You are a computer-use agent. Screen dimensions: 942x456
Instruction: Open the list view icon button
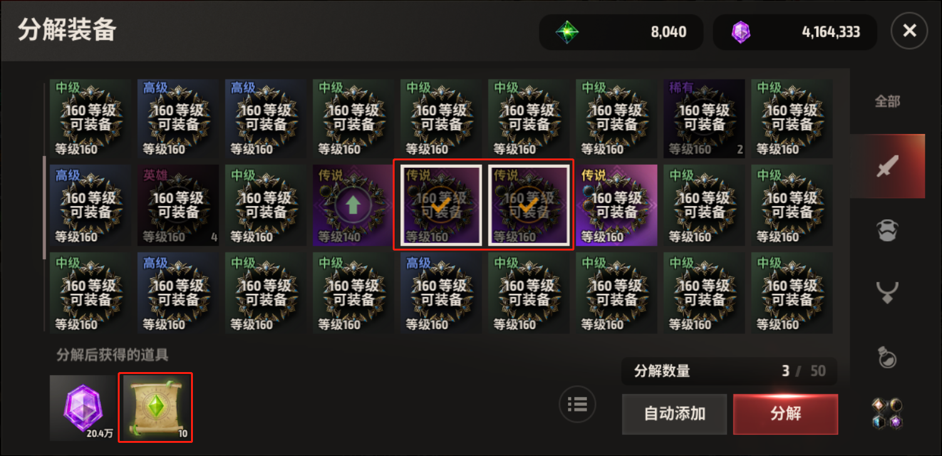pos(577,404)
